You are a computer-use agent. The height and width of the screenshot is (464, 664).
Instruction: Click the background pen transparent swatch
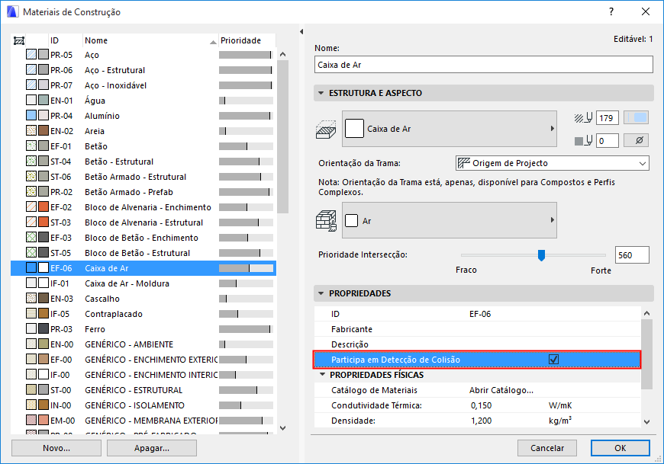636,140
